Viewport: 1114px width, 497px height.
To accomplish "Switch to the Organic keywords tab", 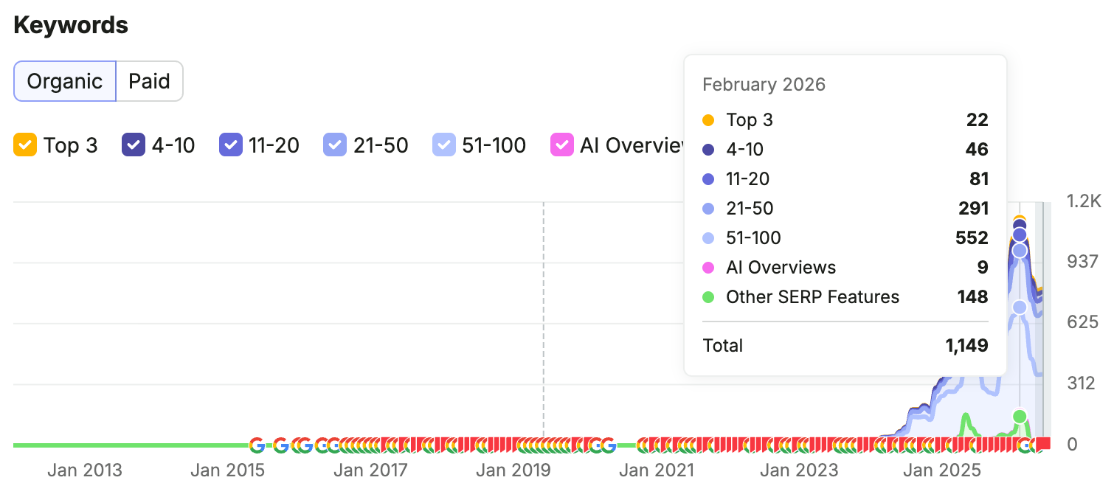I will (x=65, y=81).
